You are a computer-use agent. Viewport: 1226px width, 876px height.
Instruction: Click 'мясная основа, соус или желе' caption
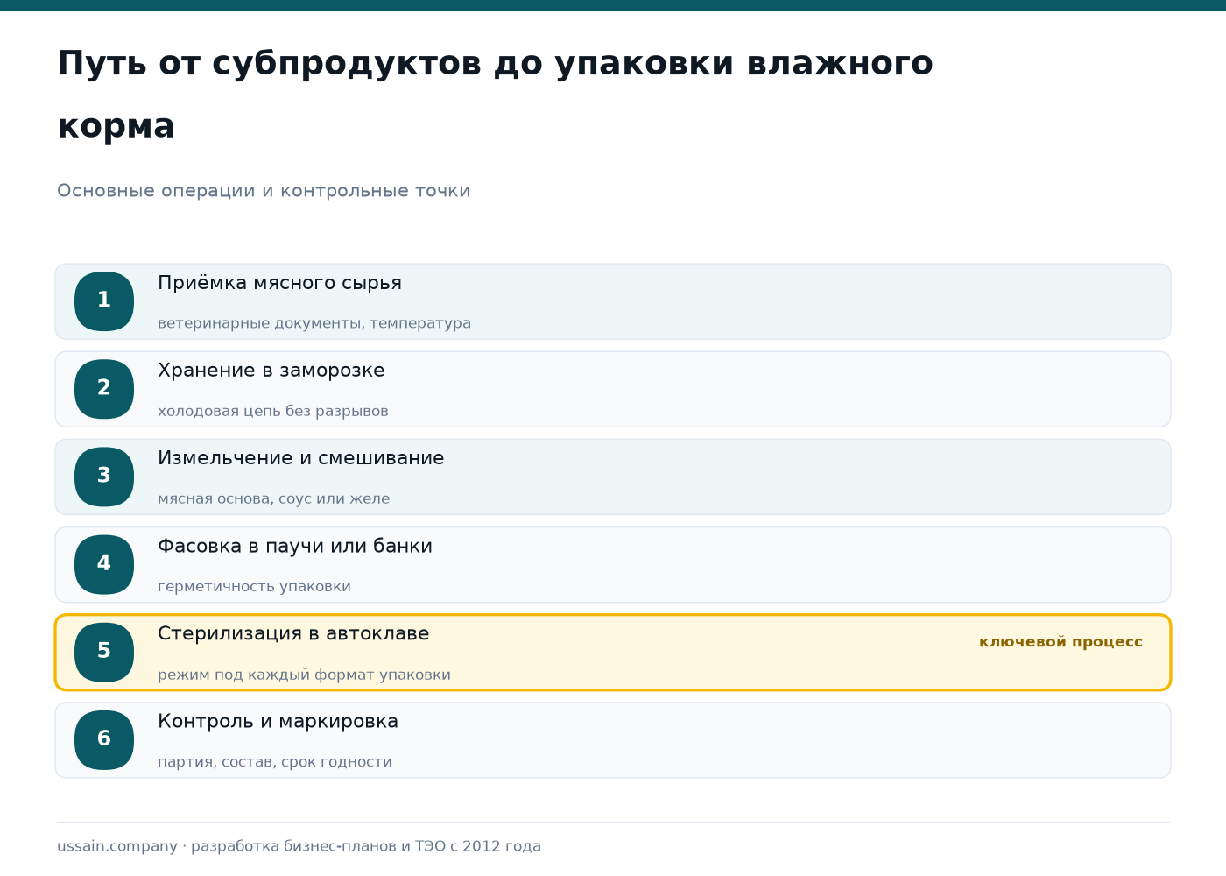(x=274, y=498)
